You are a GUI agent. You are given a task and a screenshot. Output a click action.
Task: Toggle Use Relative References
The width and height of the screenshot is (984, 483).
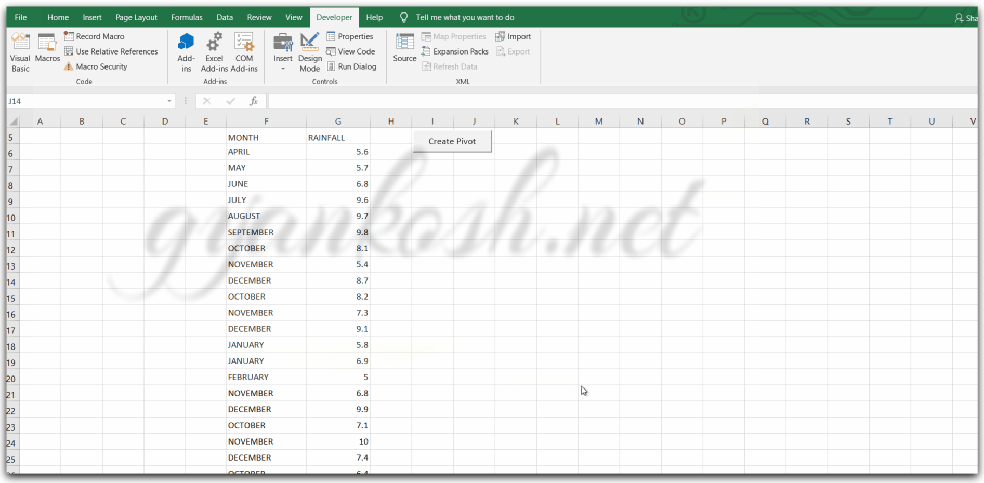pyautogui.click(x=111, y=51)
